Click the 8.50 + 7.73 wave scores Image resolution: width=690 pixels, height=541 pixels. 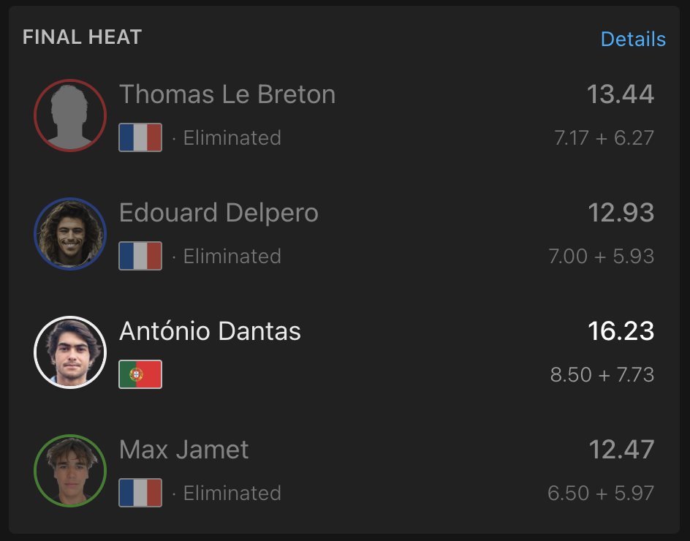pyautogui.click(x=602, y=374)
